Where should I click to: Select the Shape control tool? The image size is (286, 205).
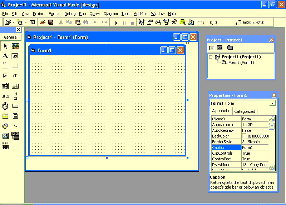click(x=5, y=126)
